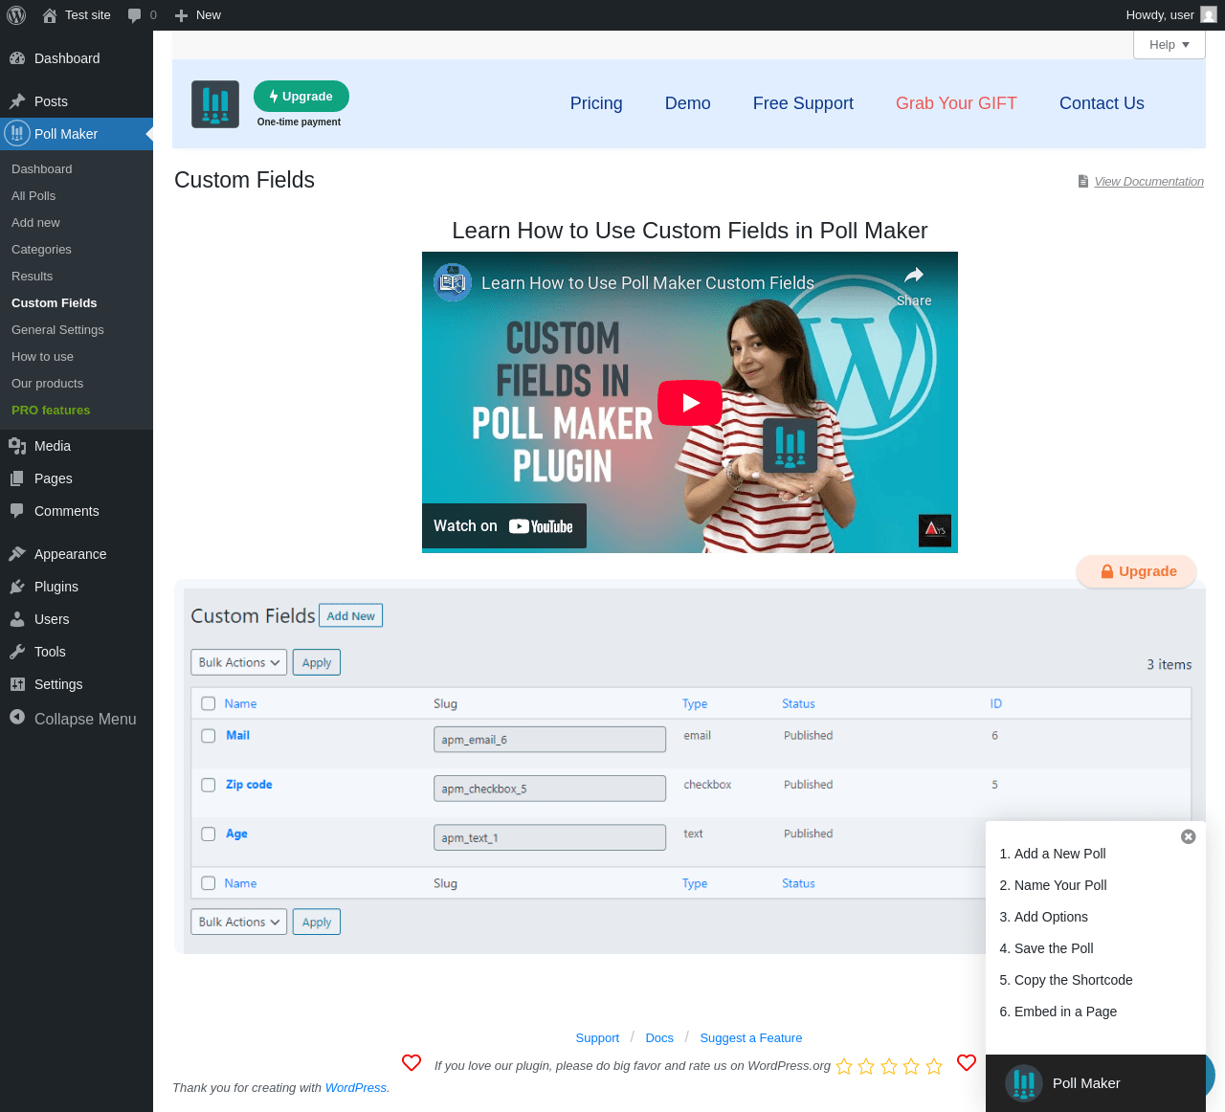Open the View Documentation link
Viewport: 1225px width, 1112px height.
[x=1148, y=181]
